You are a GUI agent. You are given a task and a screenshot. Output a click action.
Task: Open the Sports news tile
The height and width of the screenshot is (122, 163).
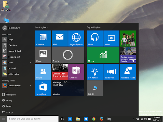click(128, 55)
